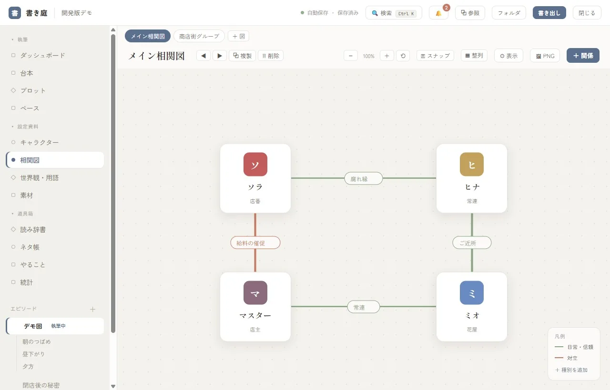Open 読み辞書 in sidebar
Image resolution: width=610 pixels, height=390 pixels.
coord(55,229)
